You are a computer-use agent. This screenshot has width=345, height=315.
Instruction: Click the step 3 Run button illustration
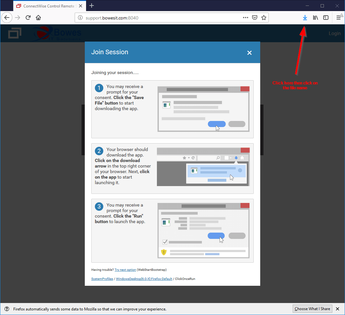[203, 231]
